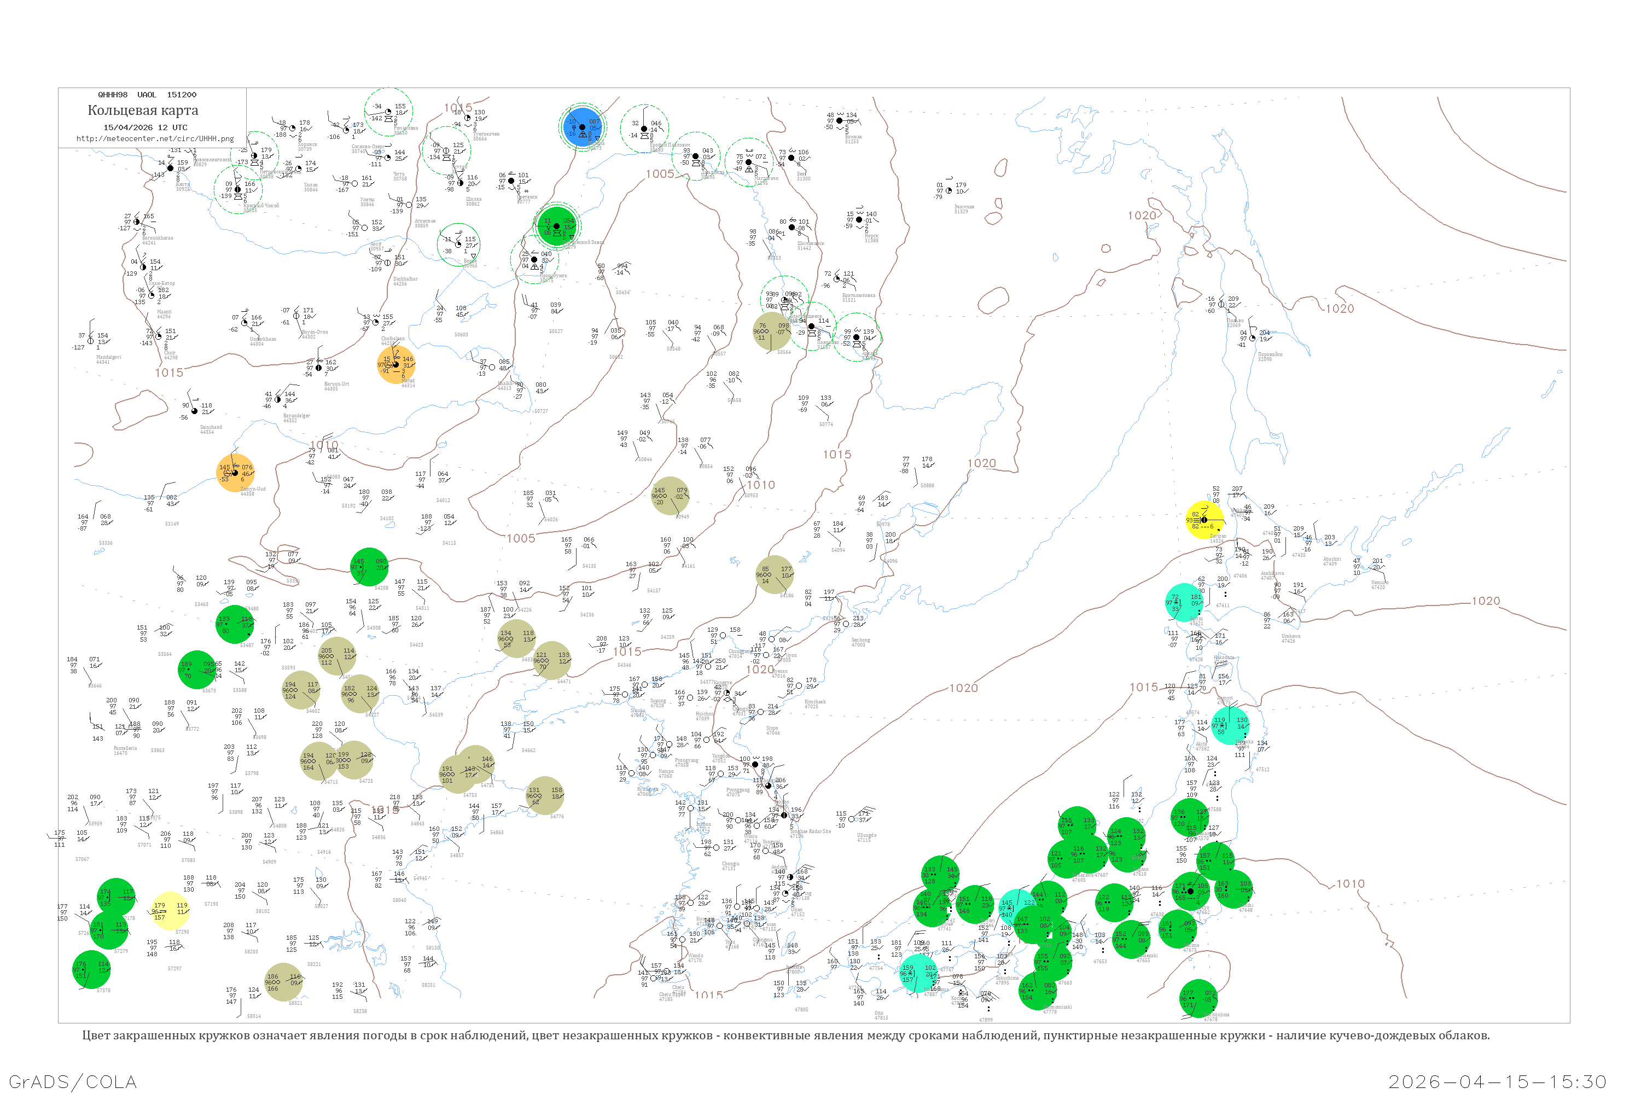Click the blue filled station circle at top
1641x1094 pixels.
pyautogui.click(x=583, y=127)
